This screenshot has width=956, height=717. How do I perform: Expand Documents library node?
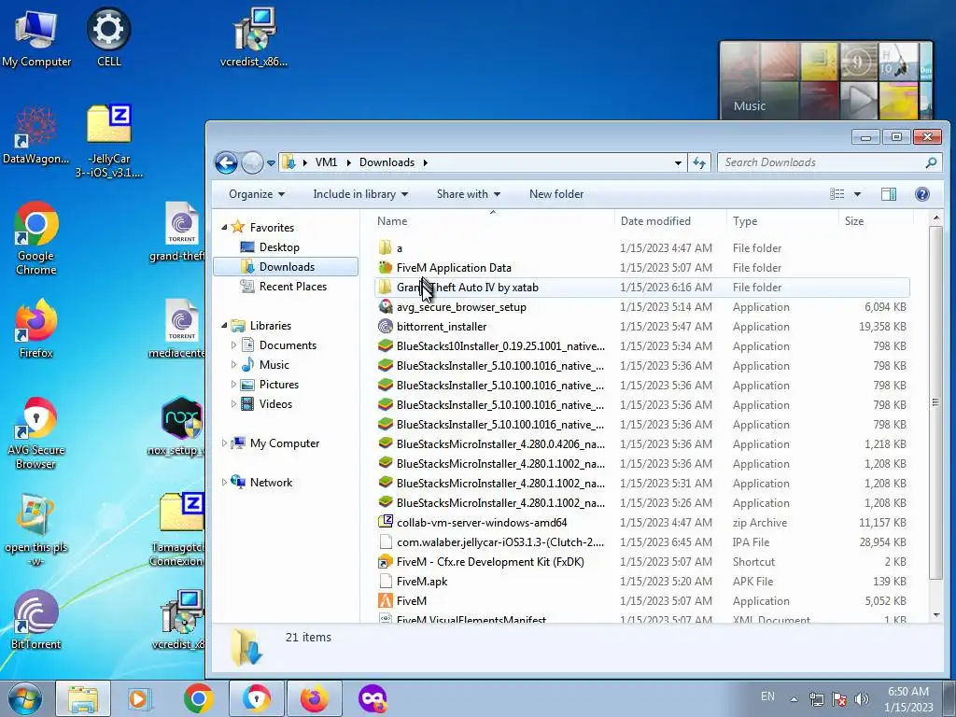tap(233, 345)
